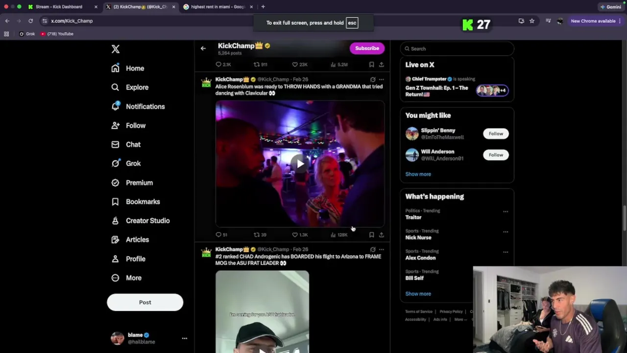Open the Profile person icon
The width and height of the screenshot is (627, 353).
tap(115, 259)
